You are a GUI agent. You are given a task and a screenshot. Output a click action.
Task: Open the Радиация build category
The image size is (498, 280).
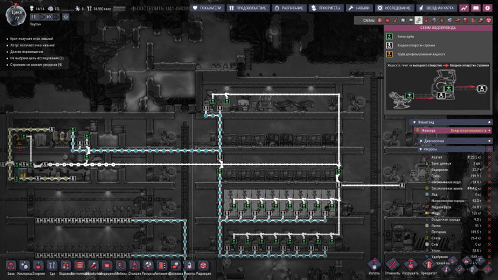[203, 266]
